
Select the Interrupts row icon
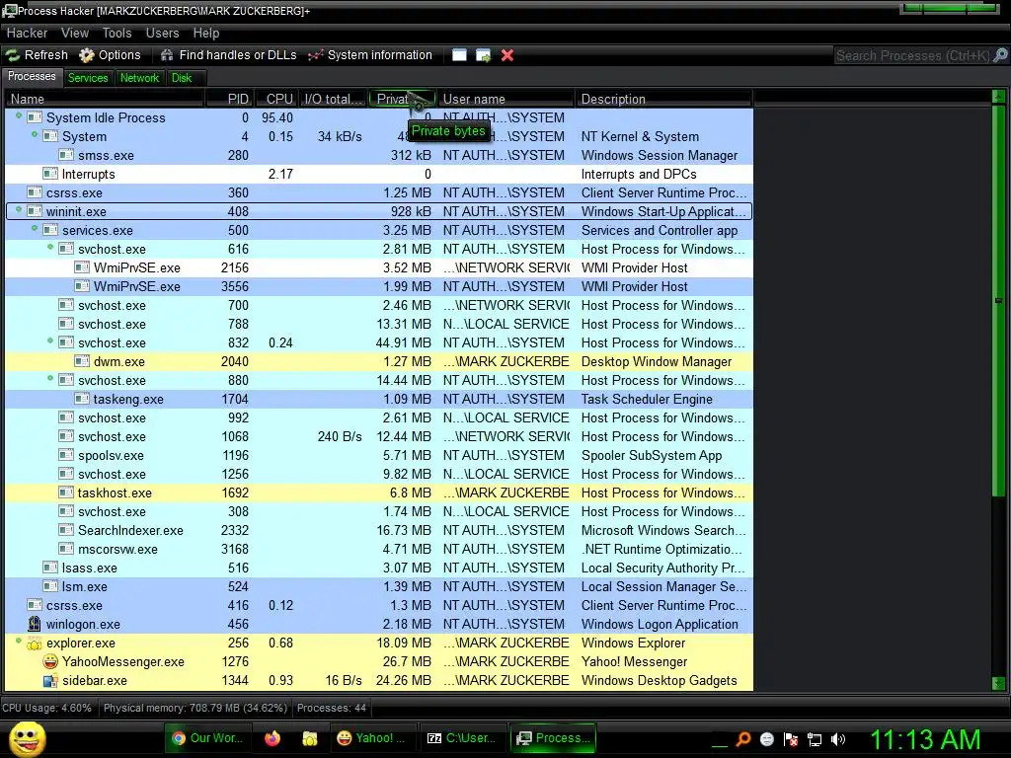(50, 174)
